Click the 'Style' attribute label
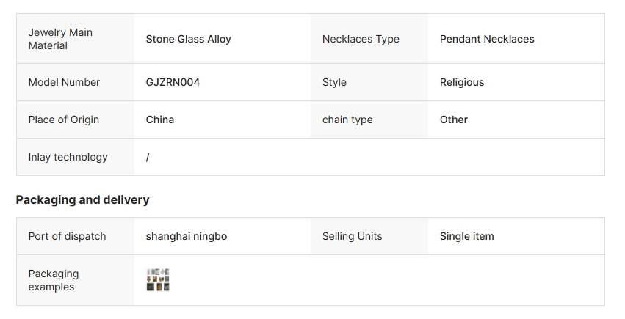This screenshot has height=319, width=625. tap(334, 82)
